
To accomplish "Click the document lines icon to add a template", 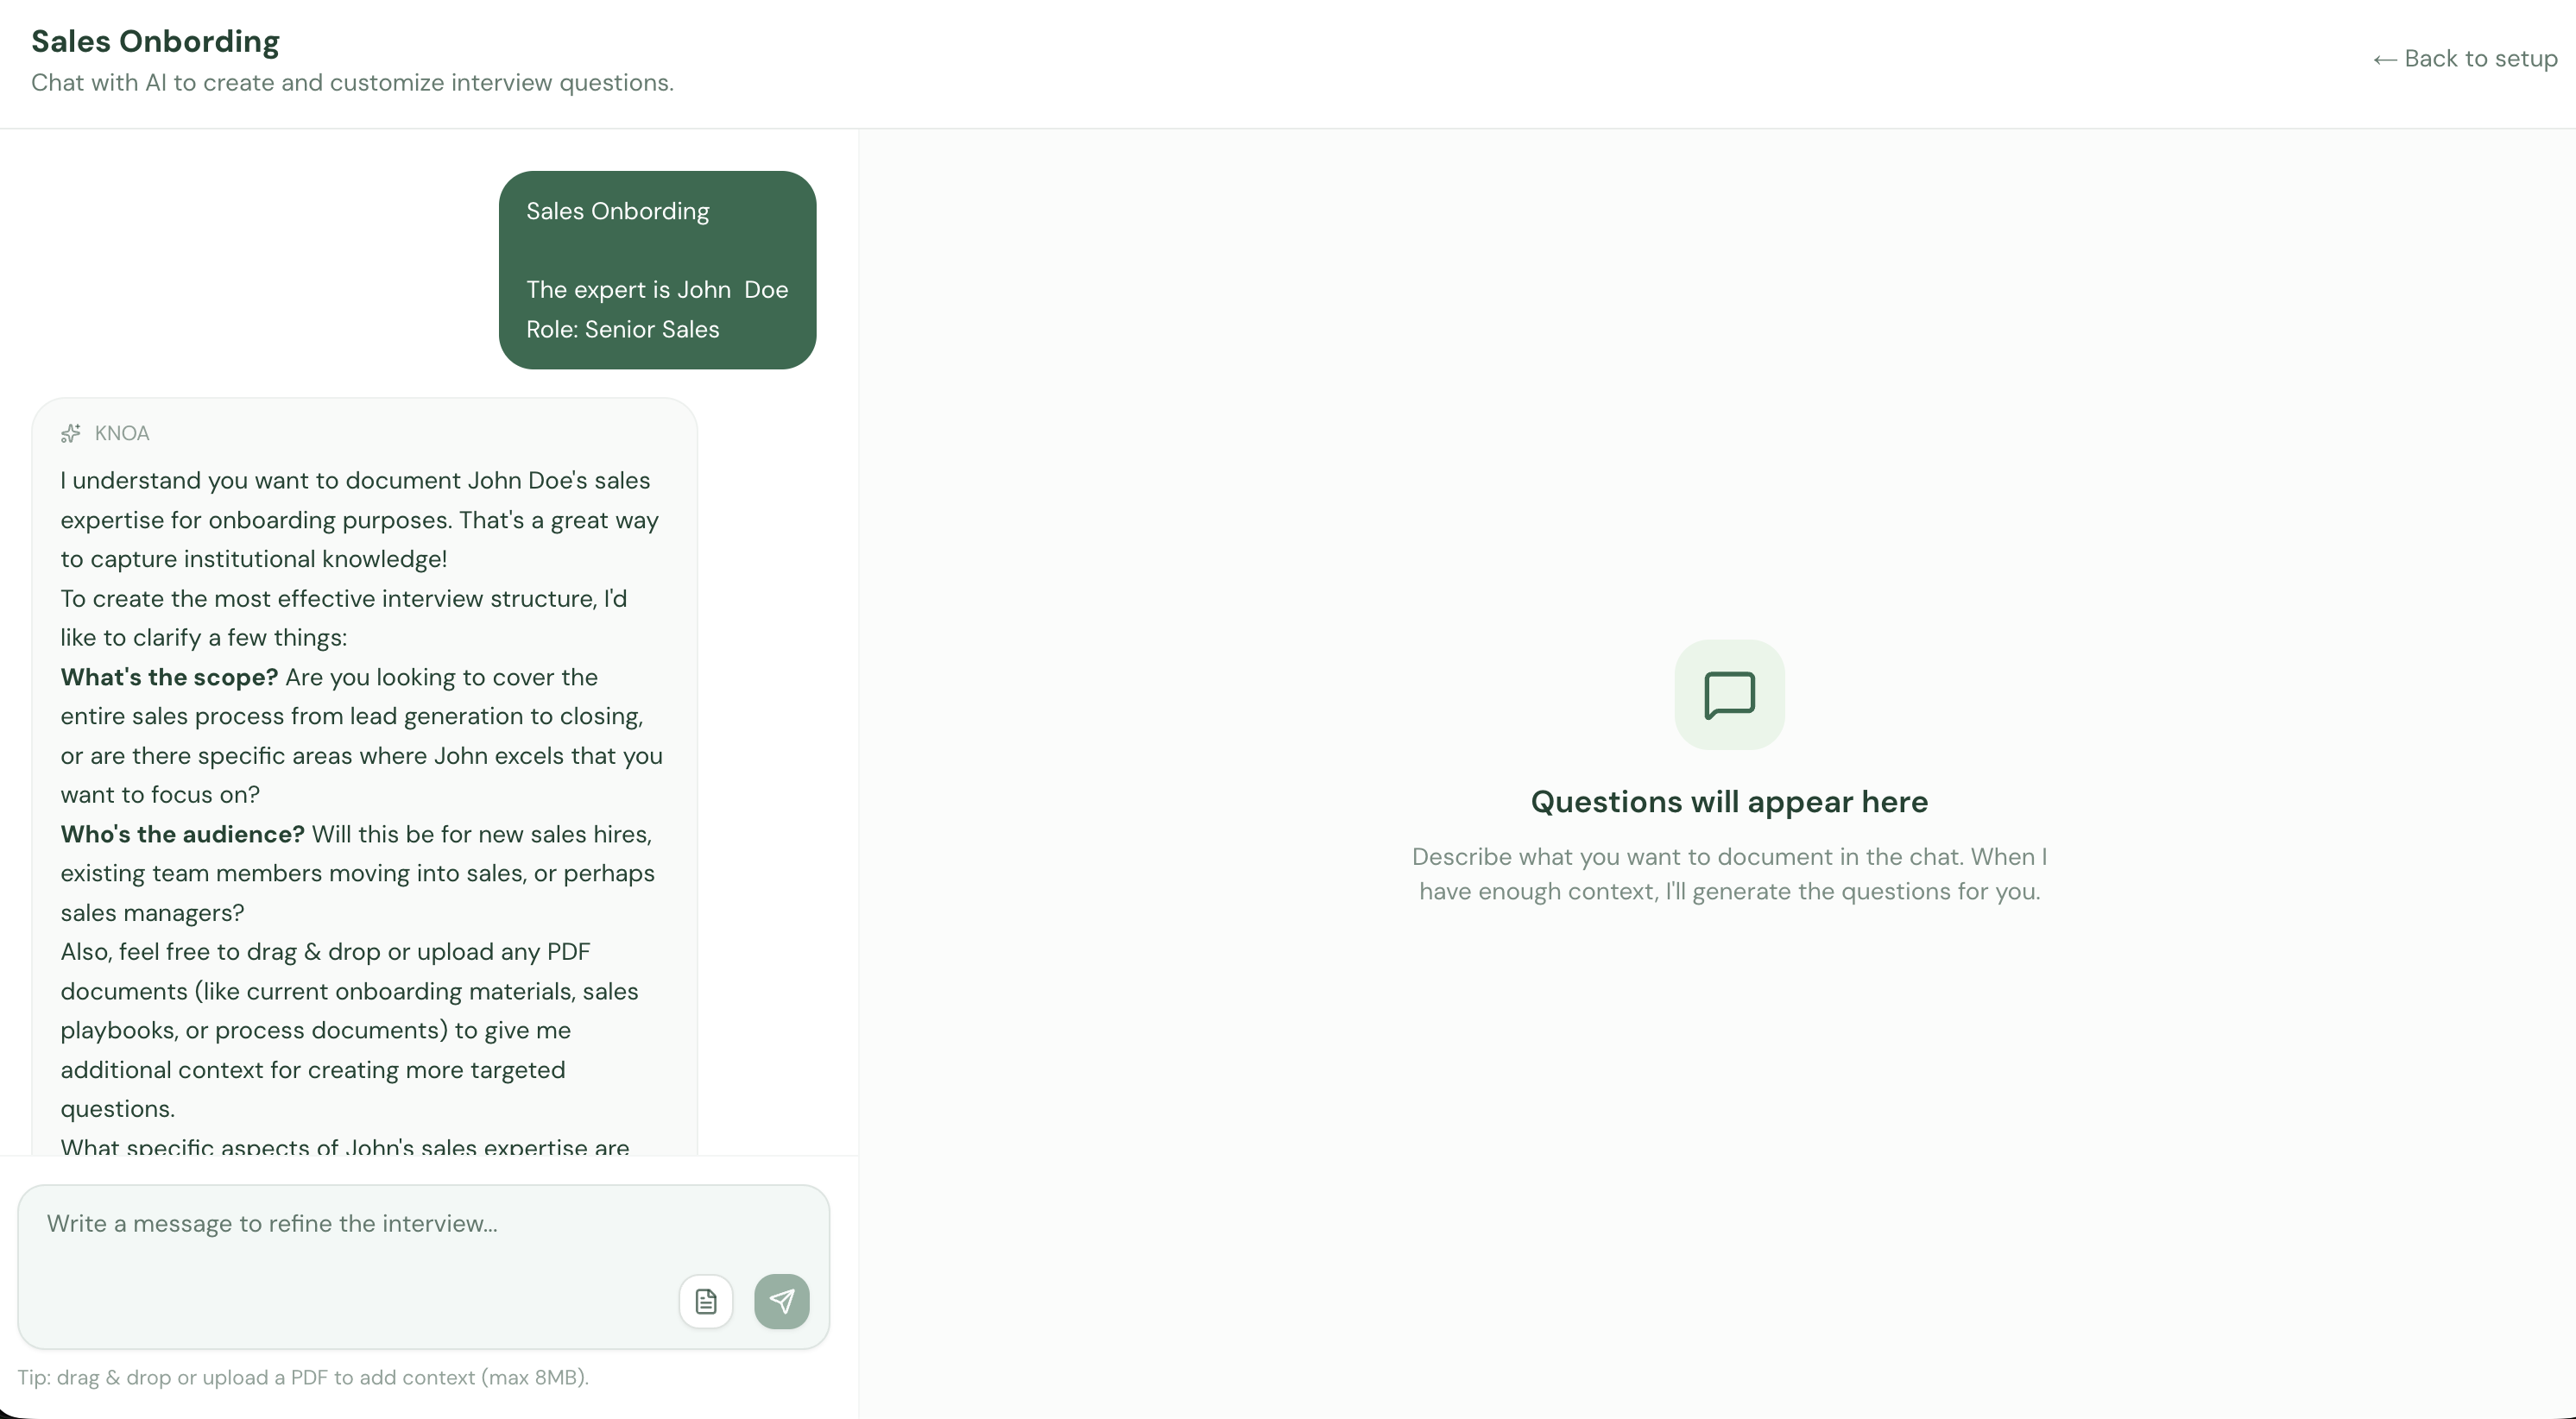I will coord(706,1301).
